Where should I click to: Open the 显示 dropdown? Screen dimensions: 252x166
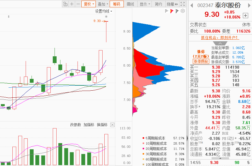pyautogui.click(x=145, y=4)
